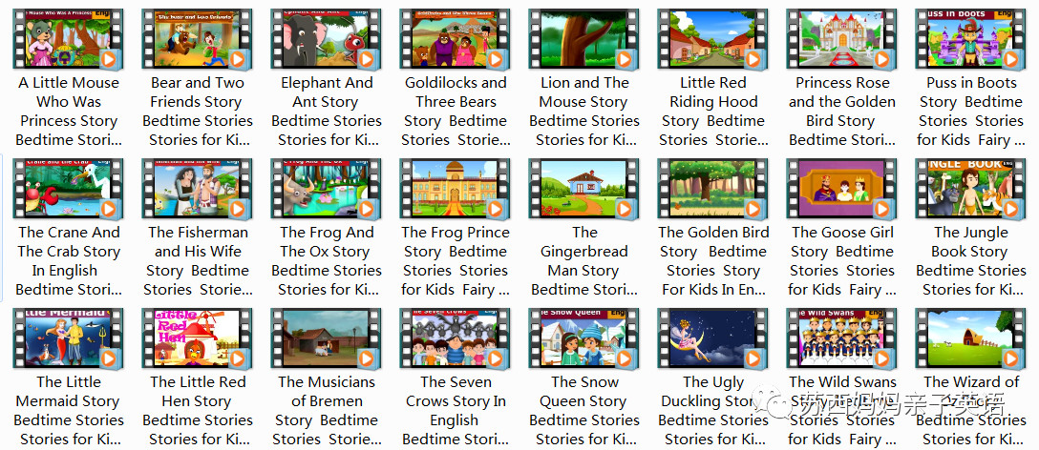
Task: Select The Jungle Book Story video icon
Action: tap(970, 189)
